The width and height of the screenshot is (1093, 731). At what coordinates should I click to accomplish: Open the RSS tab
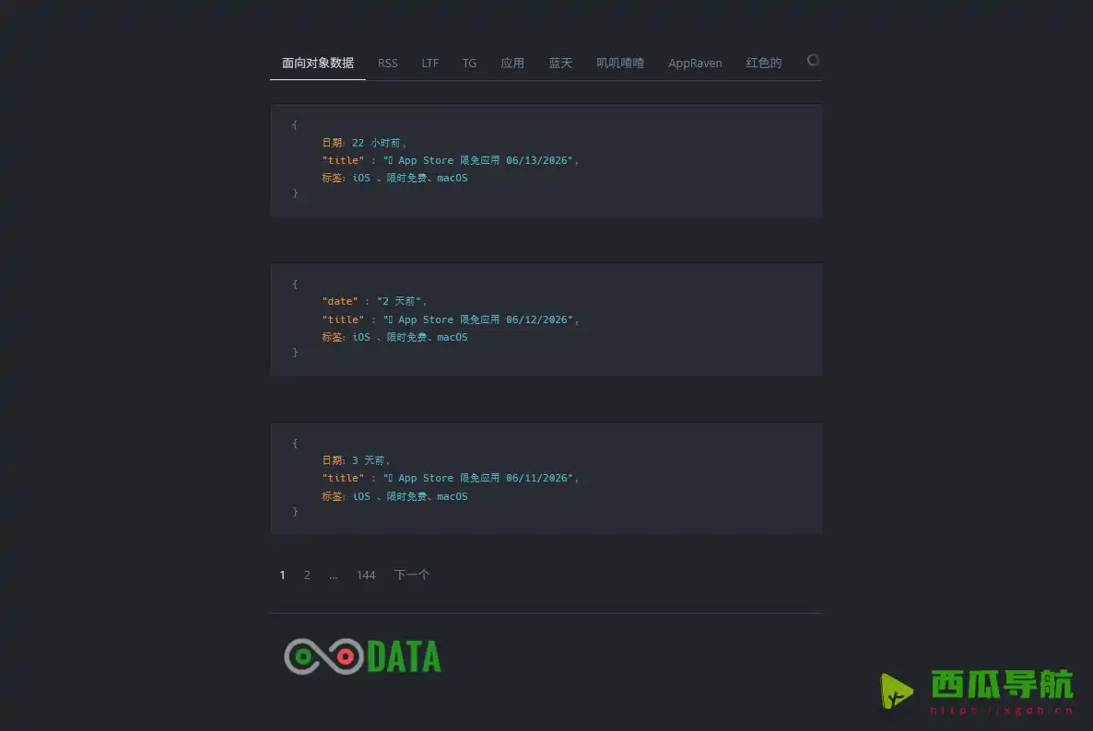[x=388, y=63]
